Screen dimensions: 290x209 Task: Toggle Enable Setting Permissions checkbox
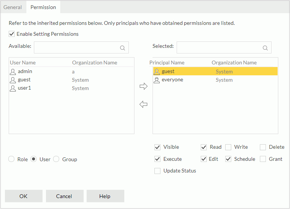(x=12, y=34)
